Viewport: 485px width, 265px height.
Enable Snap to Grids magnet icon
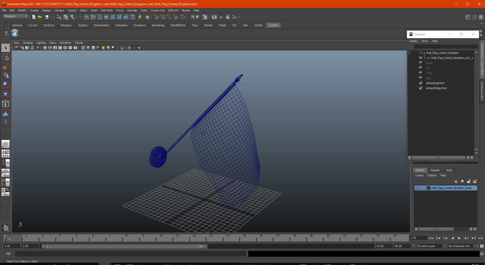pyautogui.click(x=156, y=17)
